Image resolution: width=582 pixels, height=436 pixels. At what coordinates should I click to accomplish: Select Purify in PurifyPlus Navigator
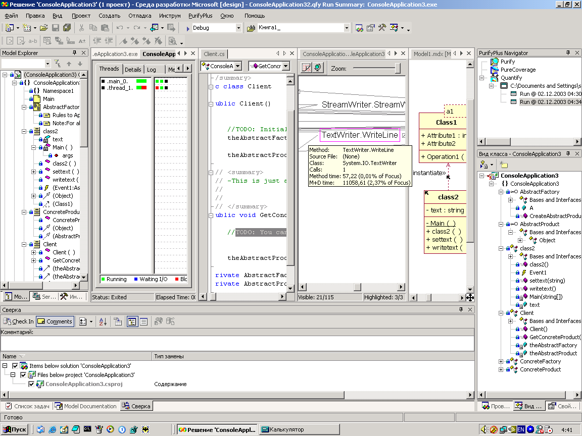(x=507, y=62)
